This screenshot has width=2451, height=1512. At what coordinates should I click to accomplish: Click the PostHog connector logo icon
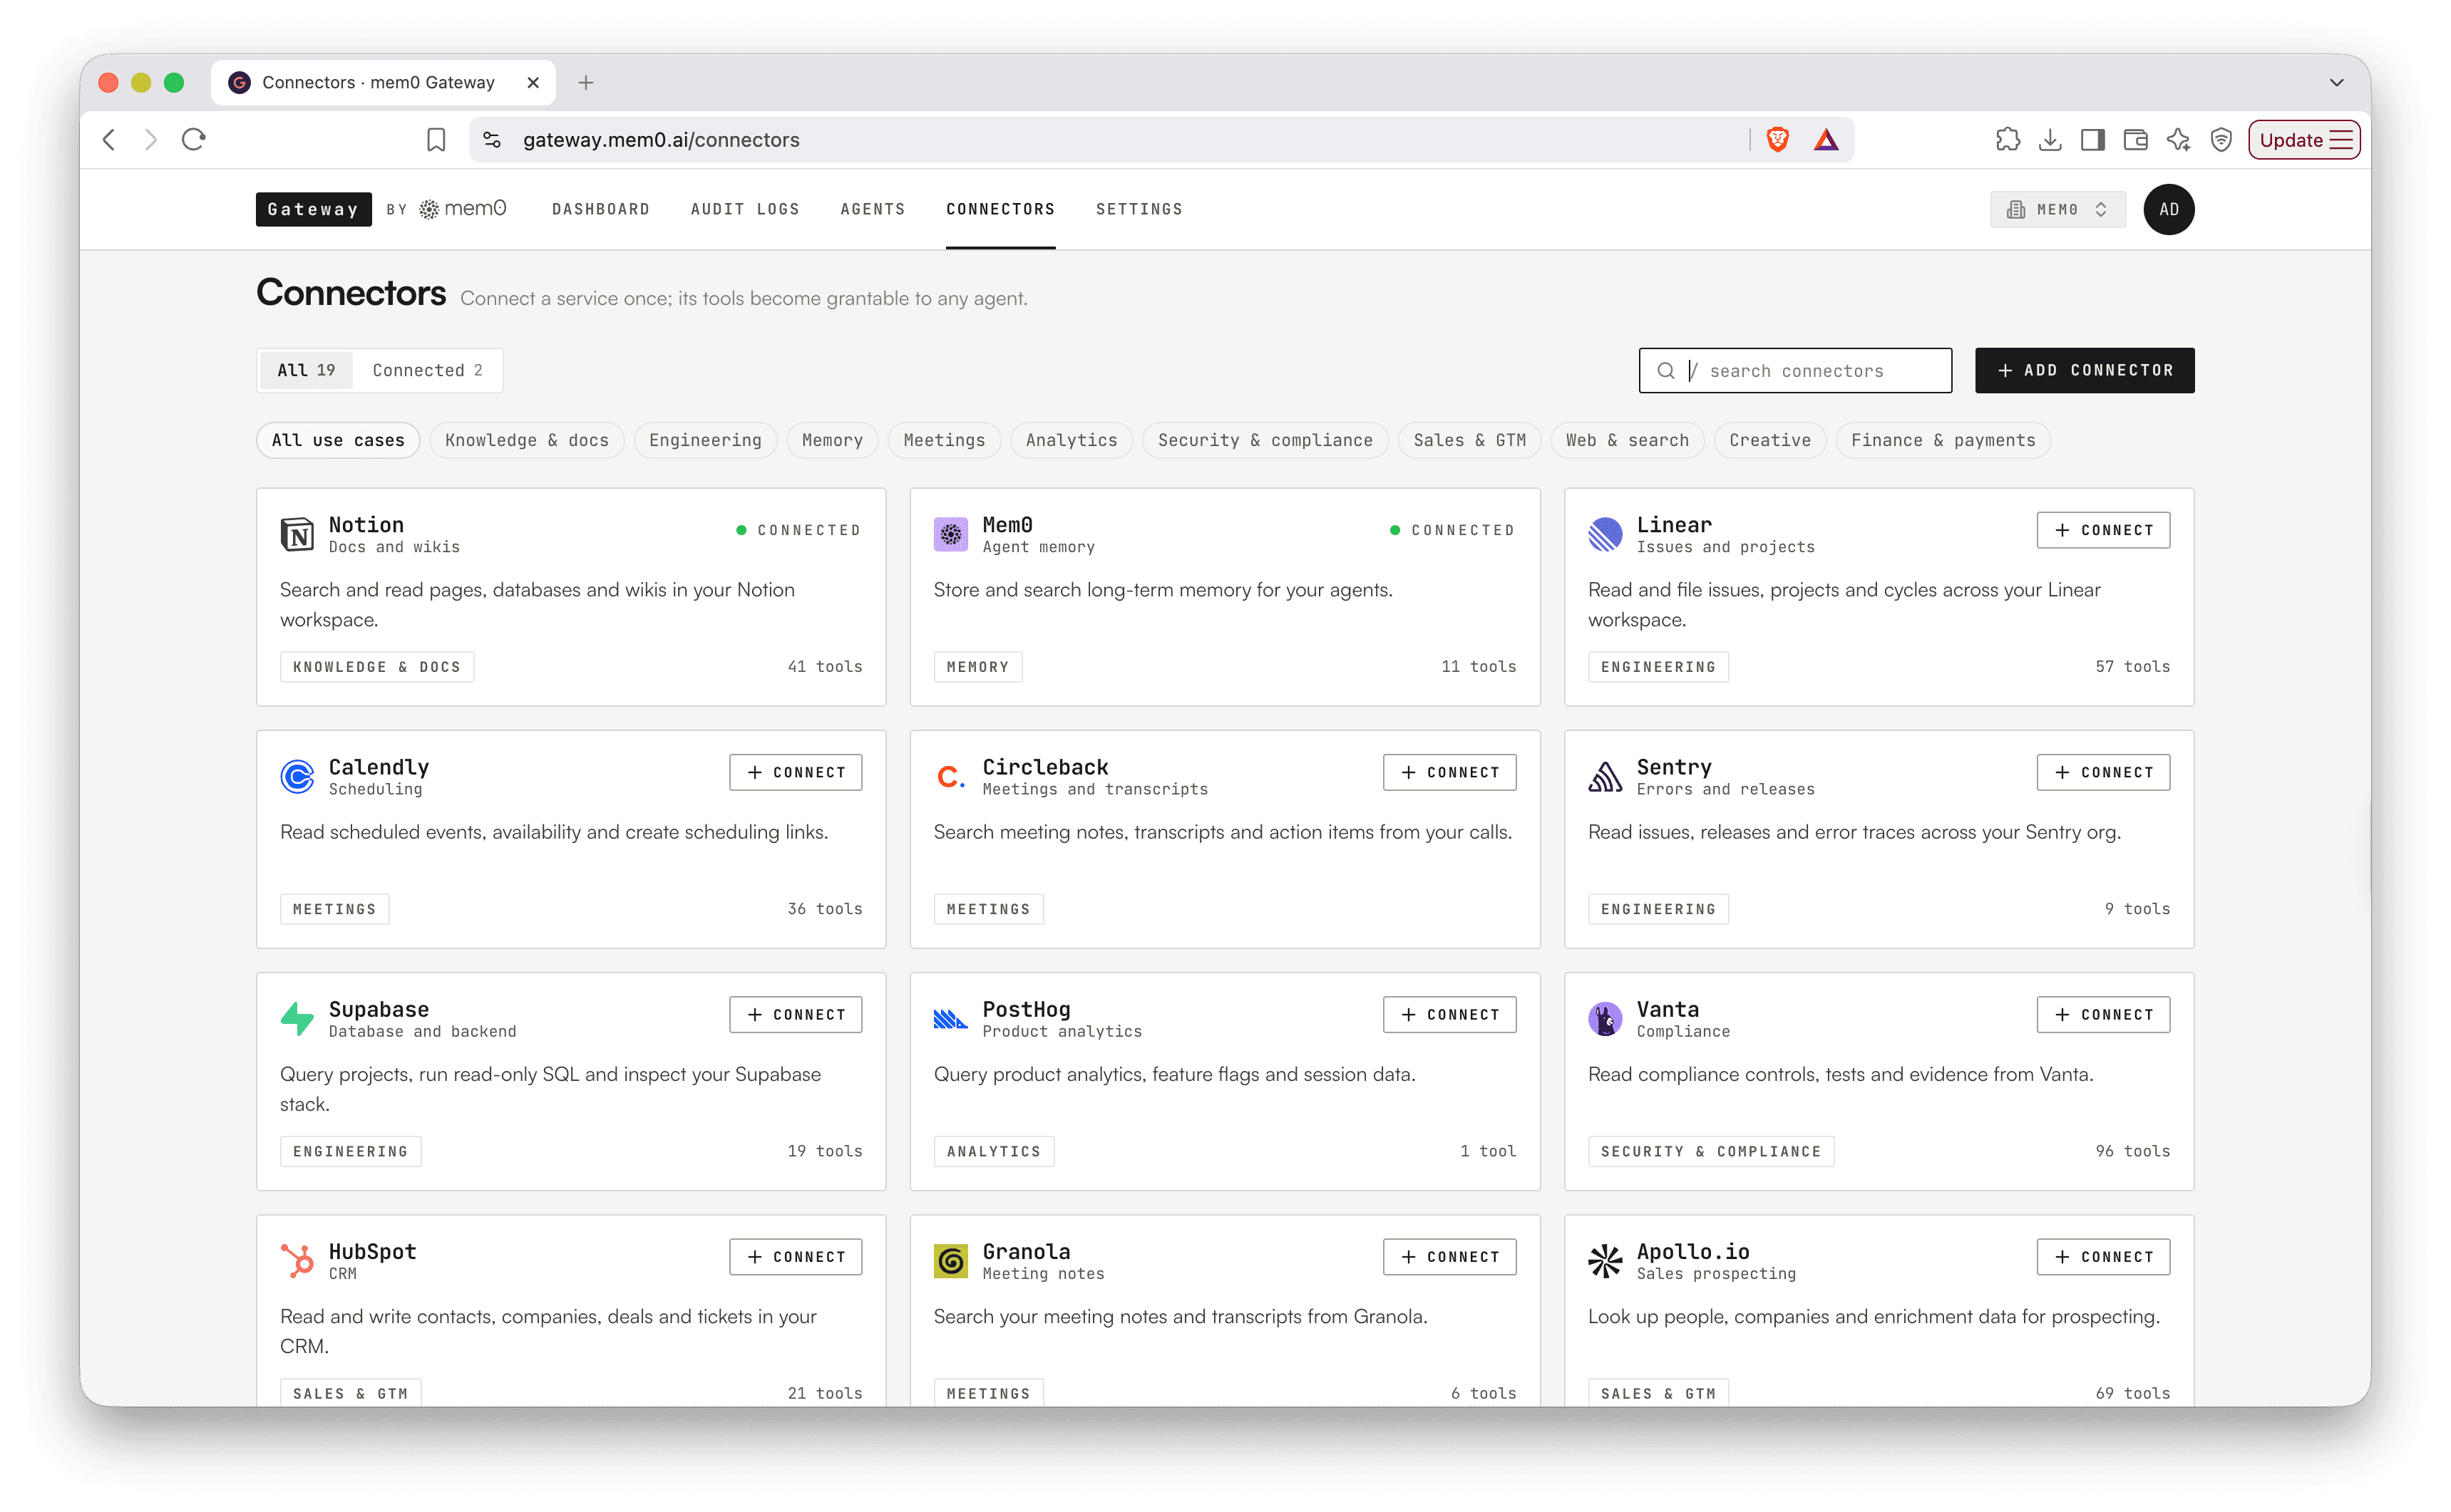pyautogui.click(x=950, y=1019)
